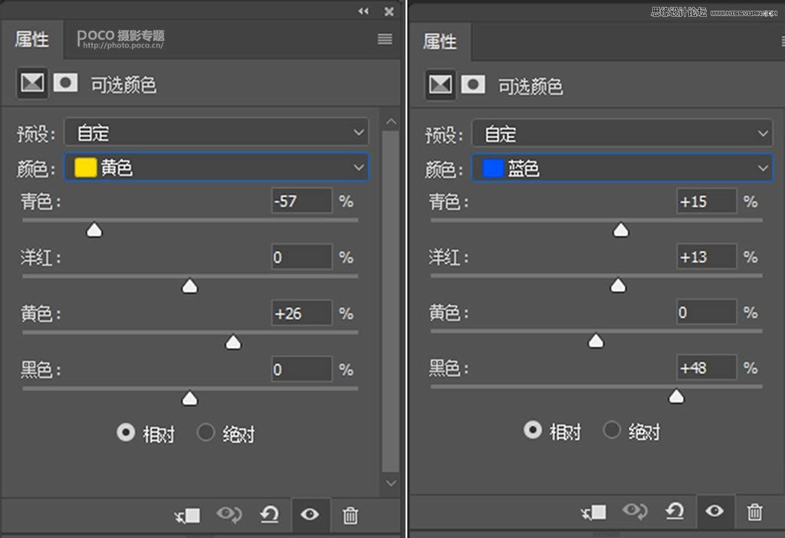The width and height of the screenshot is (785, 538).
Task: Click the 黑色 value field showing +48
Action: click(705, 368)
